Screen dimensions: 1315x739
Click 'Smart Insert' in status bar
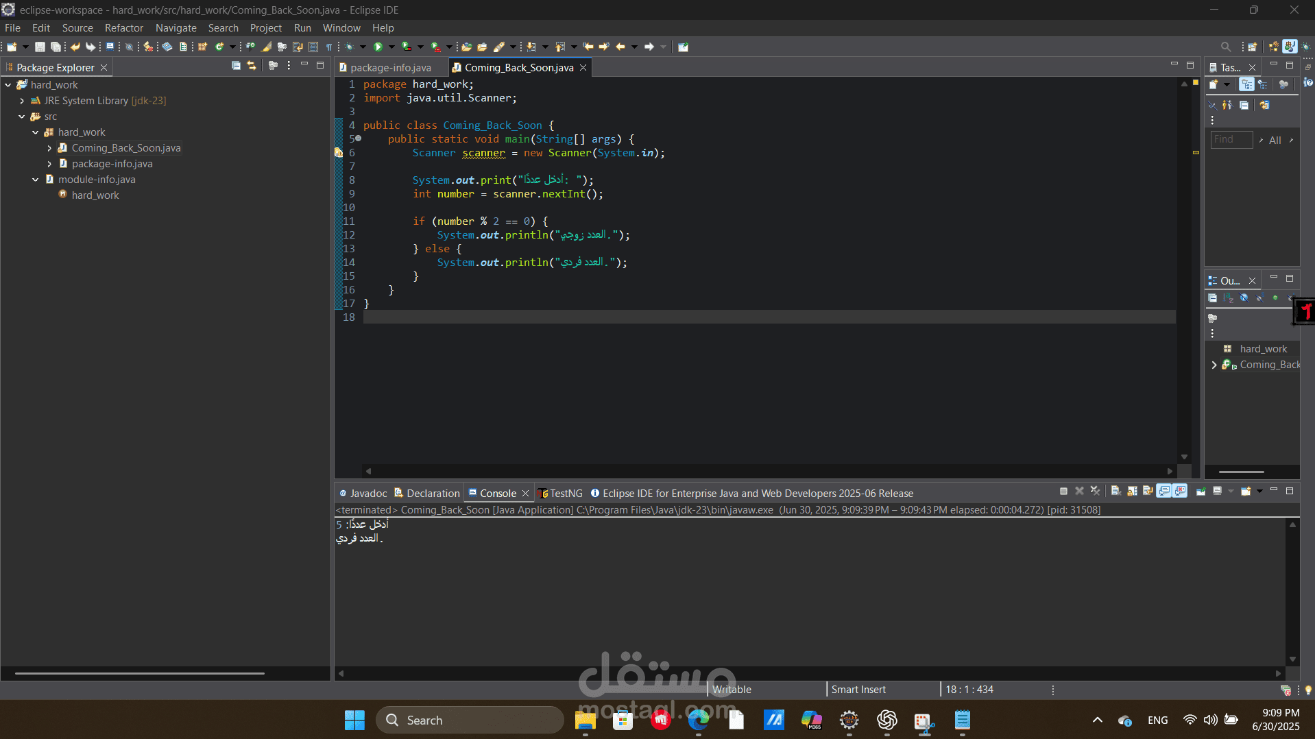(x=858, y=690)
